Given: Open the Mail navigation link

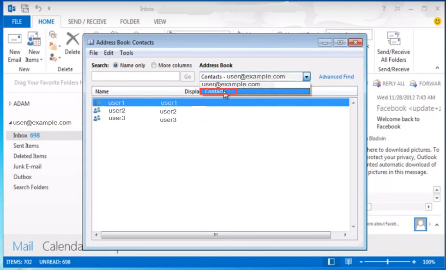Looking at the screenshot, I should pos(23,246).
